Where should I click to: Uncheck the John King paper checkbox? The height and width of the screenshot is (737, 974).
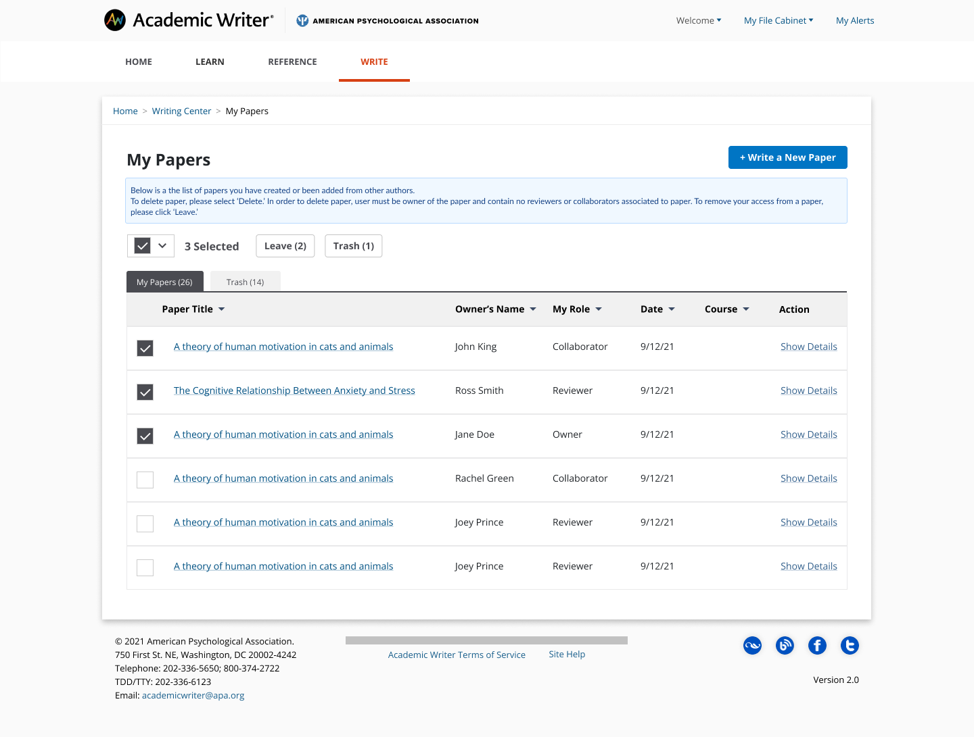(145, 348)
